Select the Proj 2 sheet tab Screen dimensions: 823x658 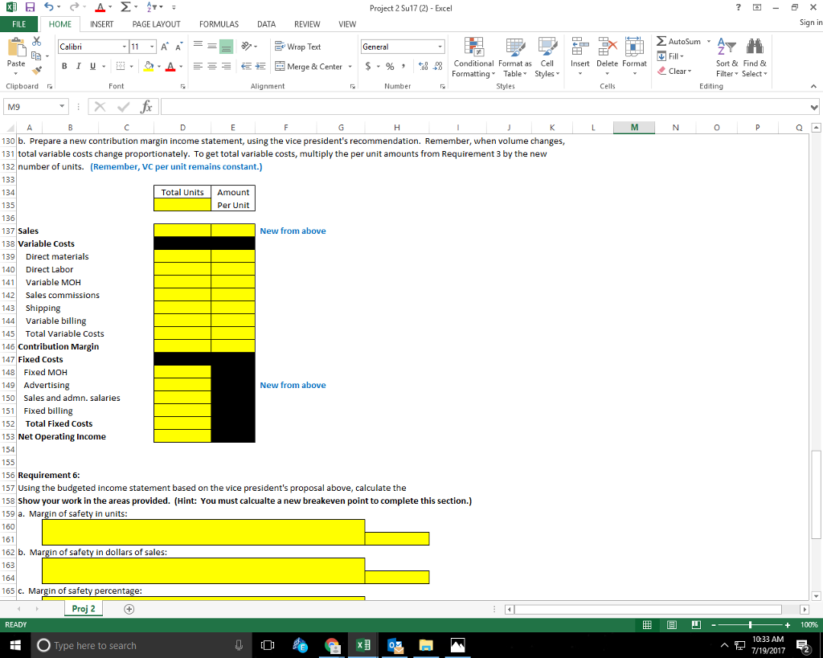pyautogui.click(x=83, y=608)
